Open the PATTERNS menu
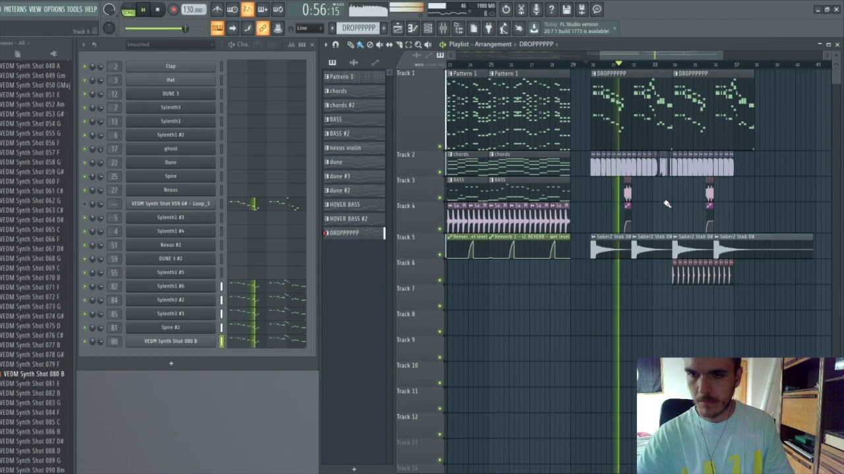Viewport: 844px width, 474px height. [15, 9]
